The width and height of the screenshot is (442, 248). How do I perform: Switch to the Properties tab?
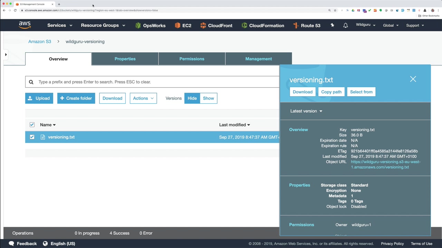[125, 59]
